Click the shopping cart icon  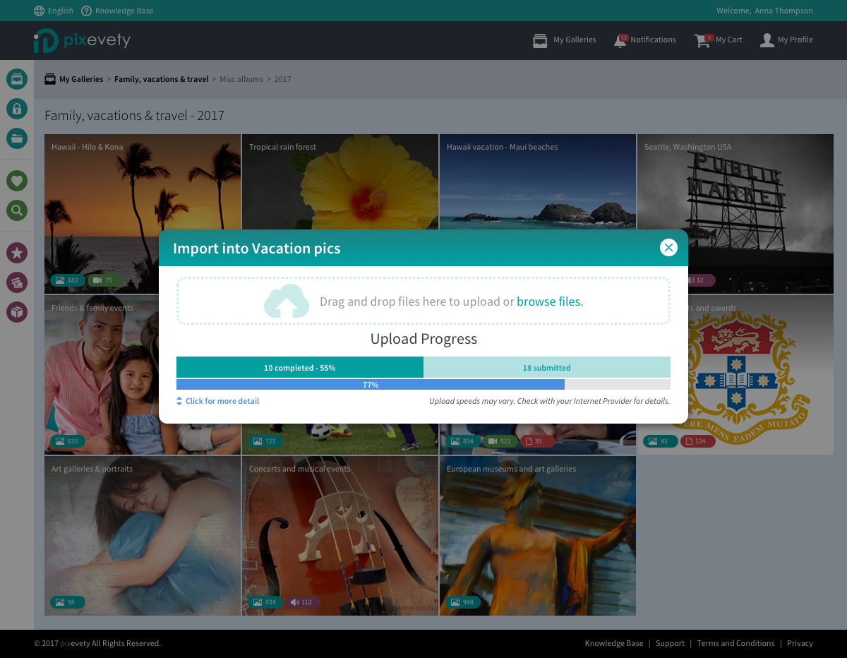(702, 40)
